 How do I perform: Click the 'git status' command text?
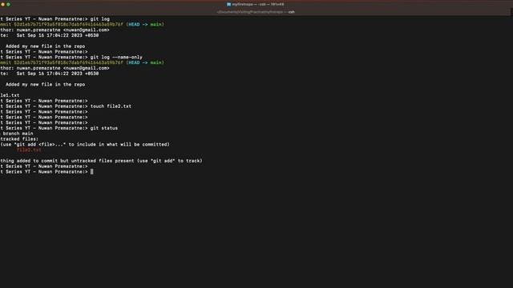tap(103, 128)
